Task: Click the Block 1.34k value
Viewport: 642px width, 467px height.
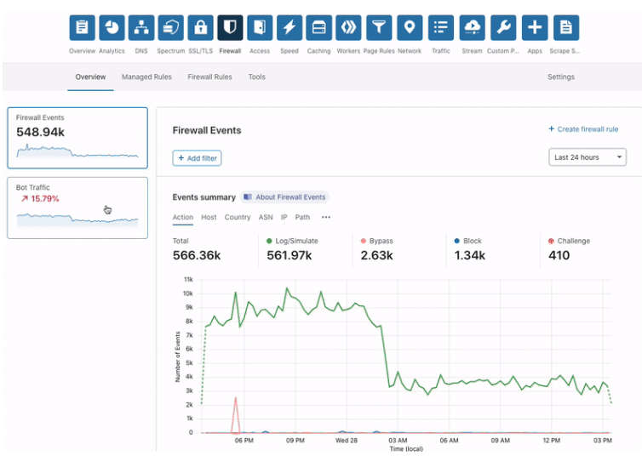Action: 470,255
